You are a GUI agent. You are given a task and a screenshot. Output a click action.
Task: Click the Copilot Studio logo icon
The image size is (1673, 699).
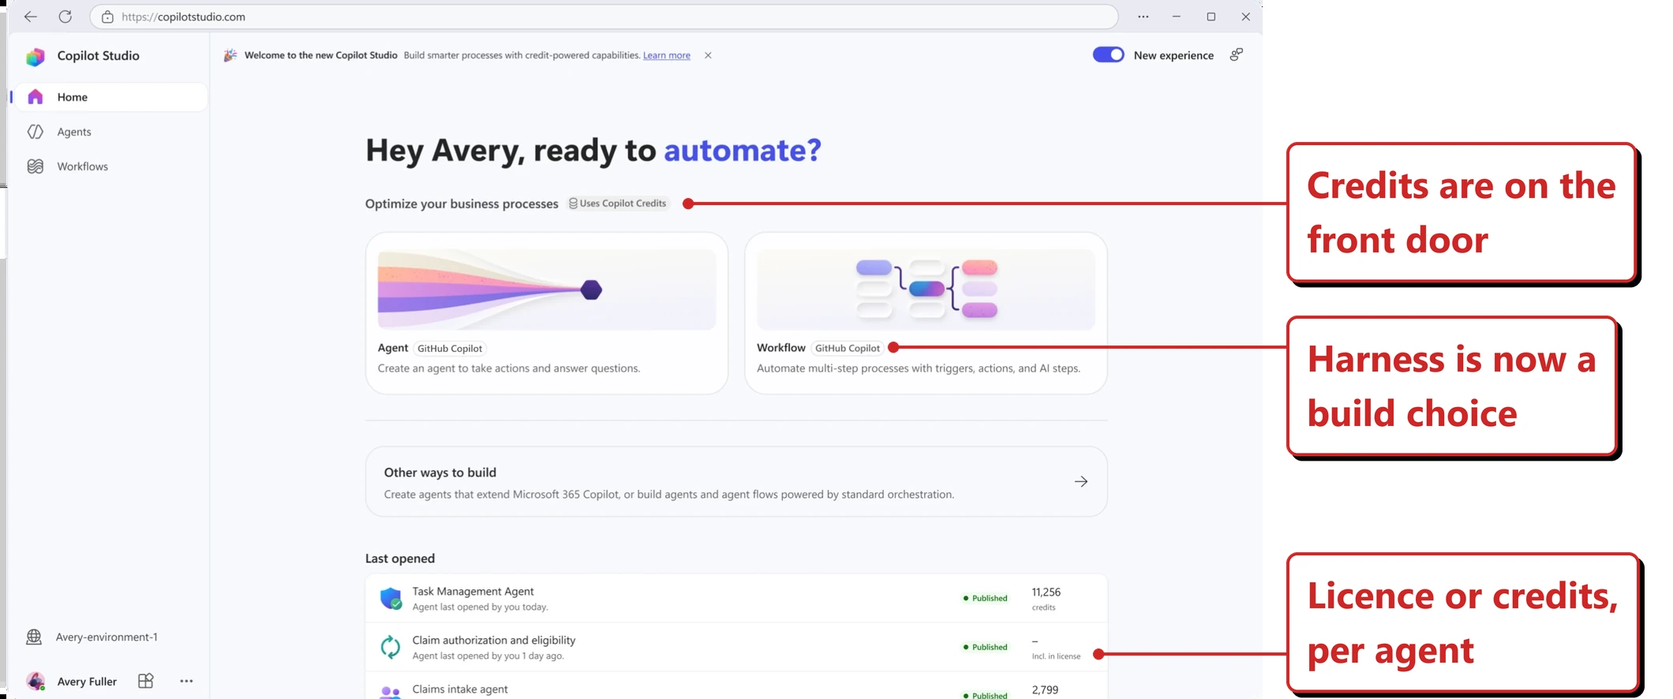click(35, 56)
